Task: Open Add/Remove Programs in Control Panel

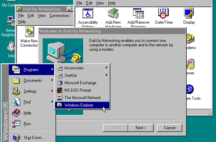Action: point(138,13)
